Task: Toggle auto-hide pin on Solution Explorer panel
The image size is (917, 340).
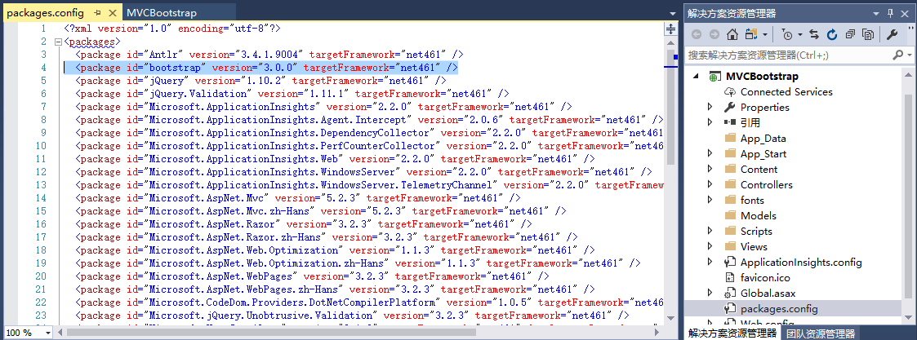Action: click(890, 13)
